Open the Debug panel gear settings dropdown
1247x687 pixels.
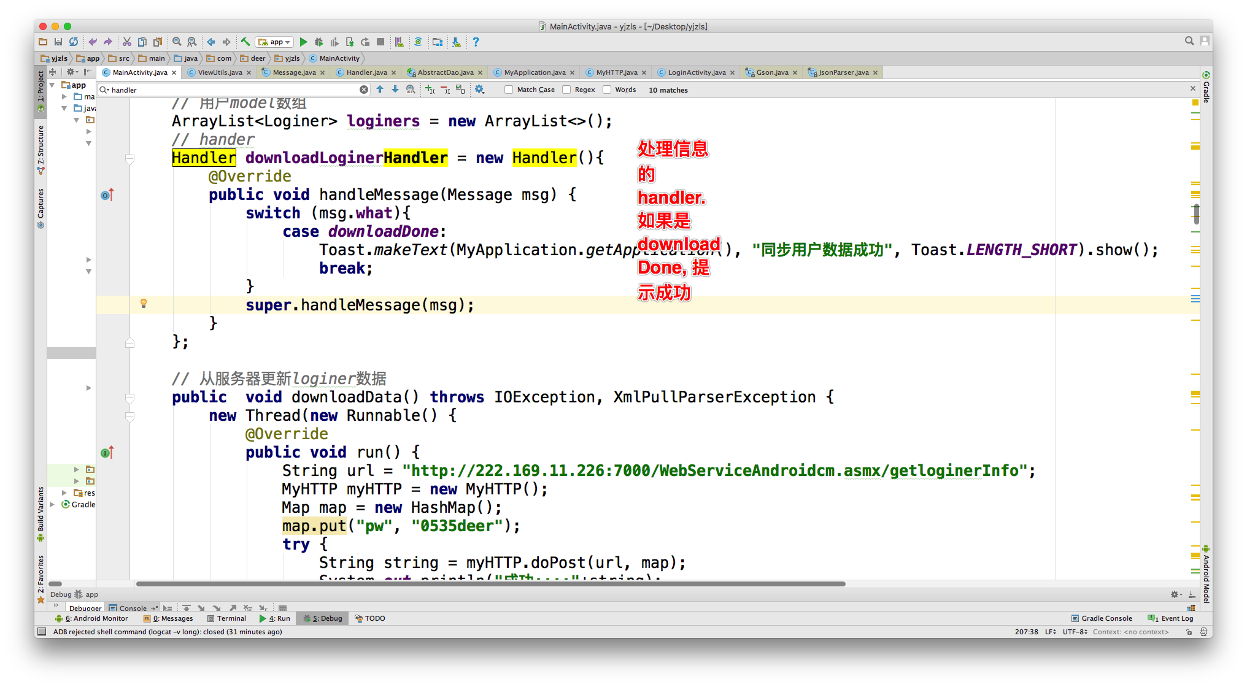click(x=1176, y=594)
